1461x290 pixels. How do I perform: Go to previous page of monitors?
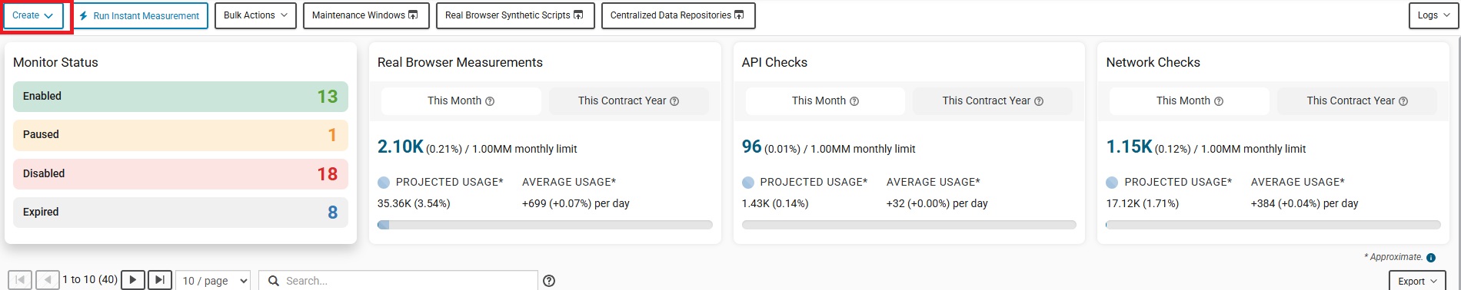pos(48,280)
